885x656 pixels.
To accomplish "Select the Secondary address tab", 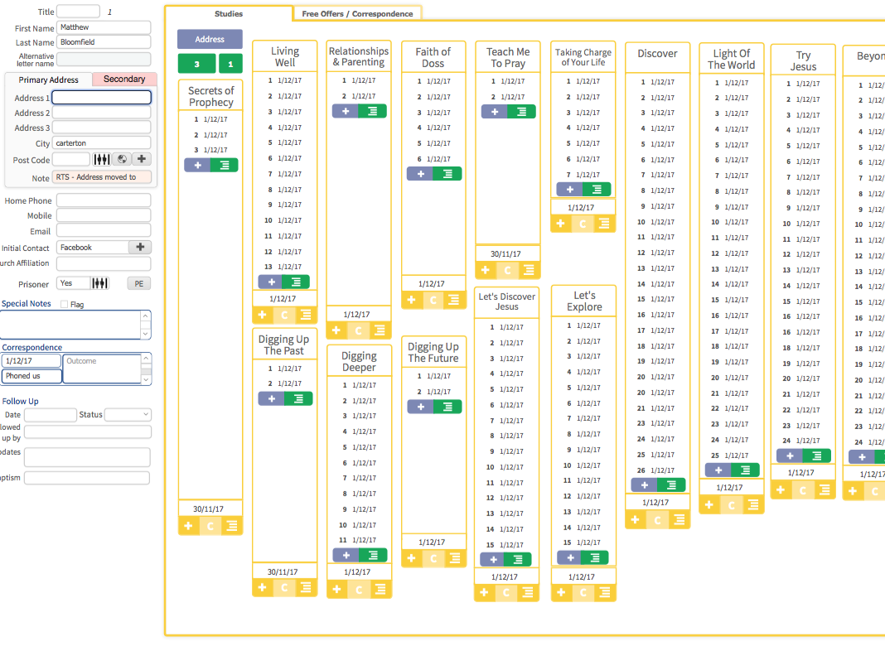I will [124, 79].
